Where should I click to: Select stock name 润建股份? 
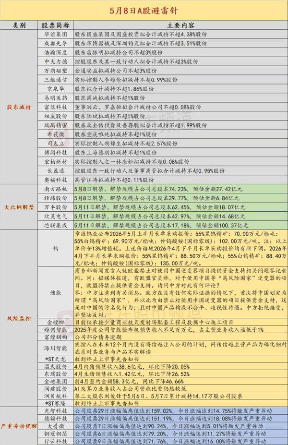[56, 388]
